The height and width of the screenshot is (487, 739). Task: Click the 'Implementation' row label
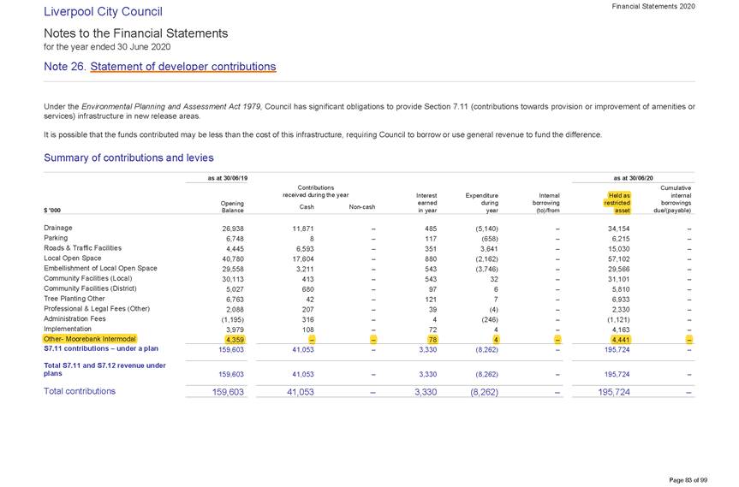pos(68,329)
